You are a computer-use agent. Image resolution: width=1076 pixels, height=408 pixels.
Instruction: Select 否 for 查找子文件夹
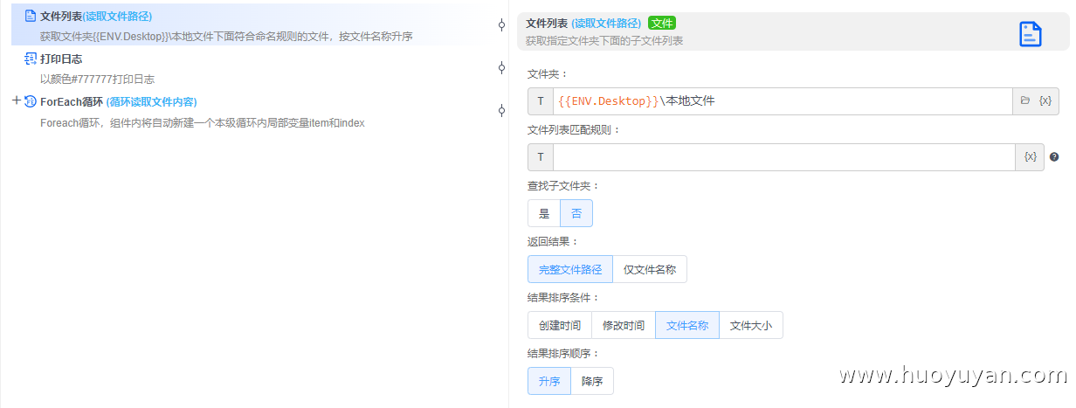576,213
